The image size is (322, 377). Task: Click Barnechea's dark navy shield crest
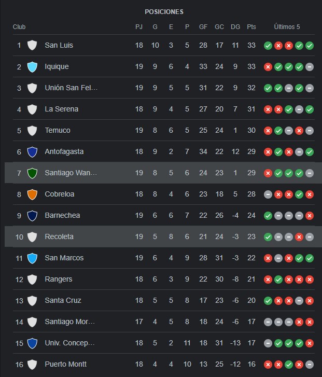[32, 216]
